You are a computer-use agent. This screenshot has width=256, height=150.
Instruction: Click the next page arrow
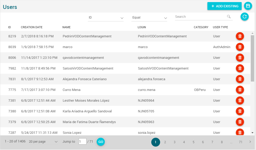click(250, 142)
